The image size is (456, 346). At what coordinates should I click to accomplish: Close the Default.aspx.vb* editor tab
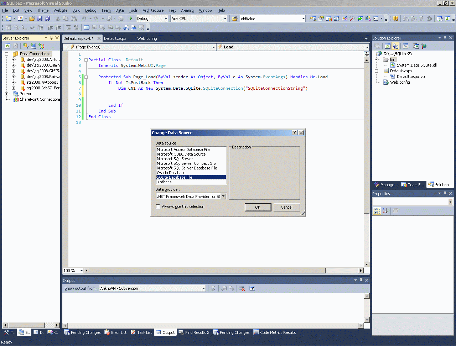pyautogui.click(x=99, y=38)
